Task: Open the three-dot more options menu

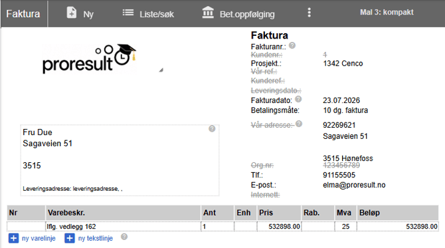Action: pyautogui.click(x=310, y=13)
